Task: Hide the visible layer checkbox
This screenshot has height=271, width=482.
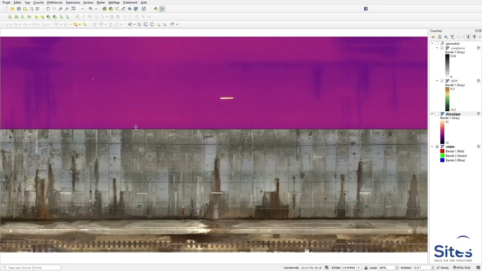Action: click(x=437, y=147)
